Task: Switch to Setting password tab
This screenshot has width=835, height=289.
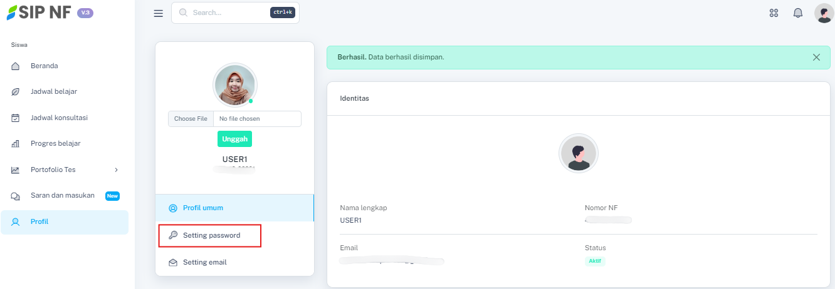Action: (211, 235)
